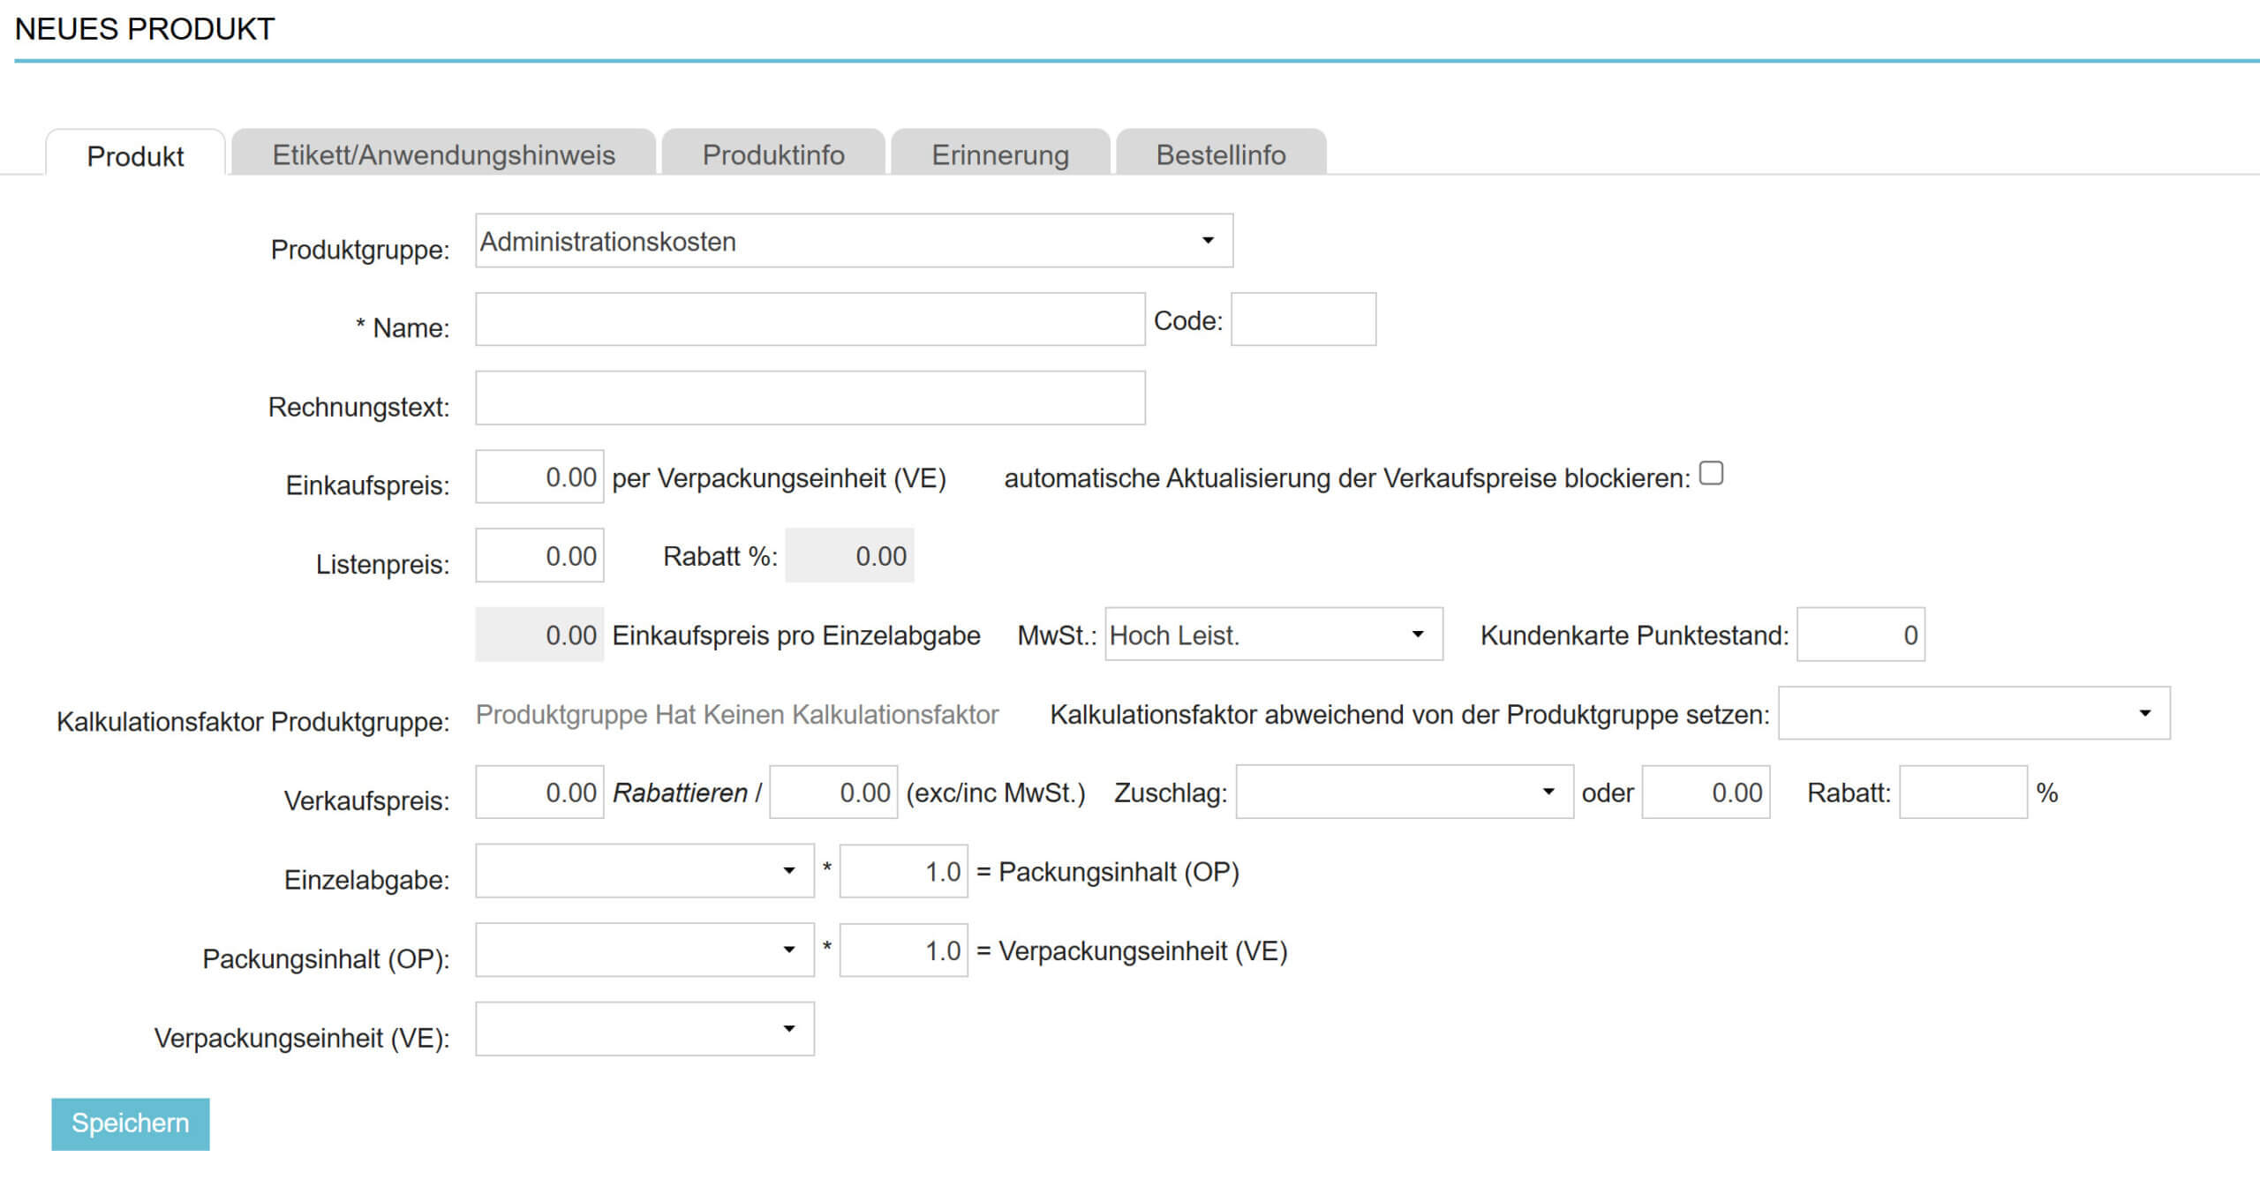This screenshot has width=2260, height=1187.
Task: Open the Zuschlag dropdown
Action: point(1403,793)
